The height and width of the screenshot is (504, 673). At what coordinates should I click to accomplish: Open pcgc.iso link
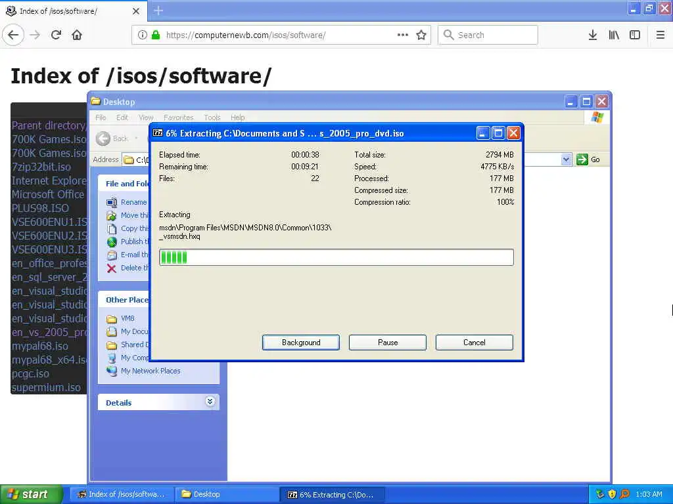click(x=30, y=373)
